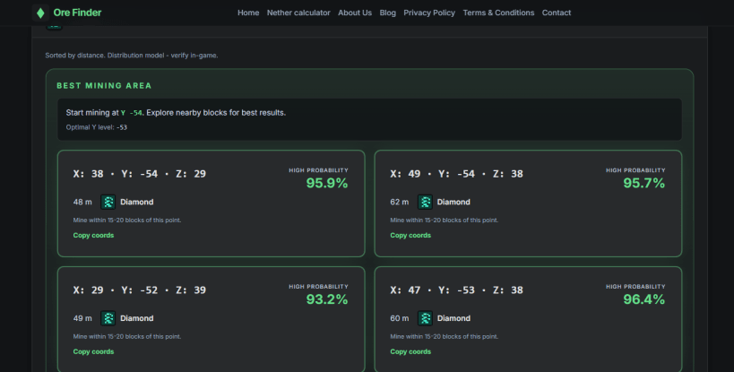Click the 95.9% probability value

coord(327,183)
